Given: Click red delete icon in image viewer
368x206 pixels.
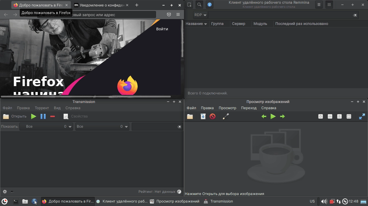Looking at the screenshot, I should click(x=213, y=116).
